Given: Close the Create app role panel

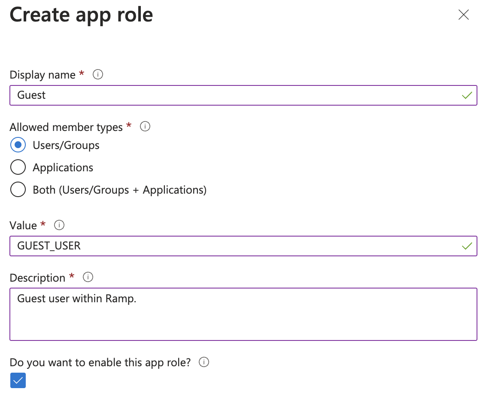Looking at the screenshot, I should [x=463, y=15].
